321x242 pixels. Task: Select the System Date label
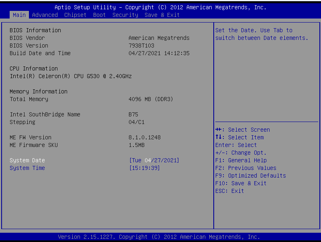tap(27, 160)
